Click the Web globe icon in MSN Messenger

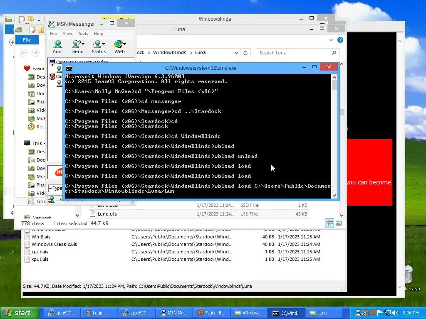coord(118,44)
